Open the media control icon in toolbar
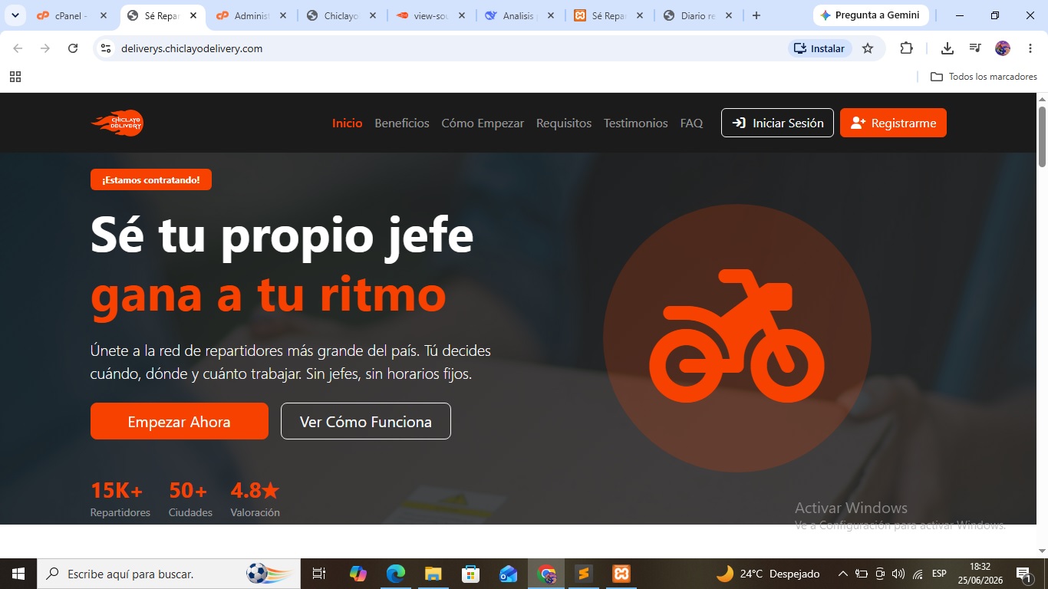The width and height of the screenshot is (1048, 589). click(x=975, y=48)
